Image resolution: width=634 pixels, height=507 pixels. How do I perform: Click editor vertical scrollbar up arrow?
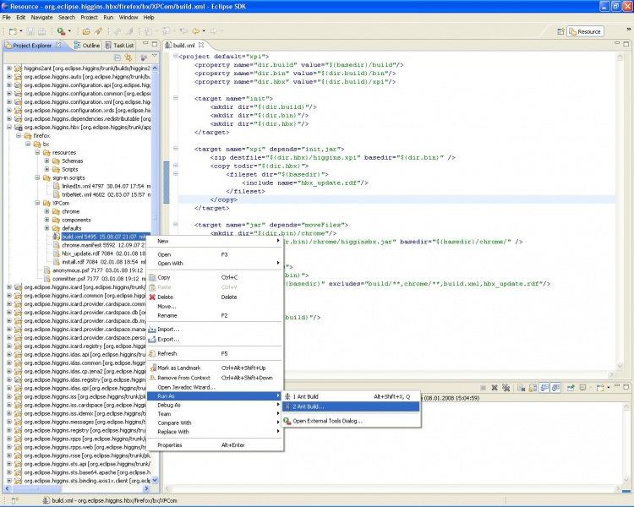[x=620, y=57]
